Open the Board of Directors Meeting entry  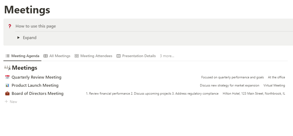click(37, 94)
